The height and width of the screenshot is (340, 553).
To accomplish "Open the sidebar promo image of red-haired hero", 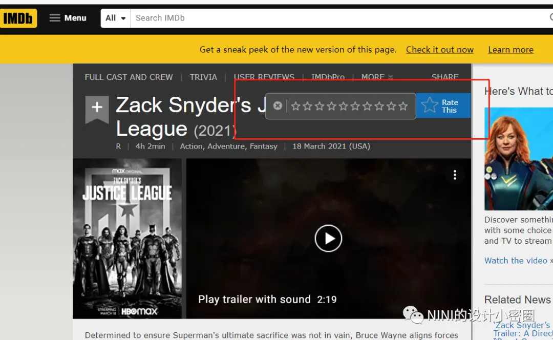I will (x=519, y=159).
